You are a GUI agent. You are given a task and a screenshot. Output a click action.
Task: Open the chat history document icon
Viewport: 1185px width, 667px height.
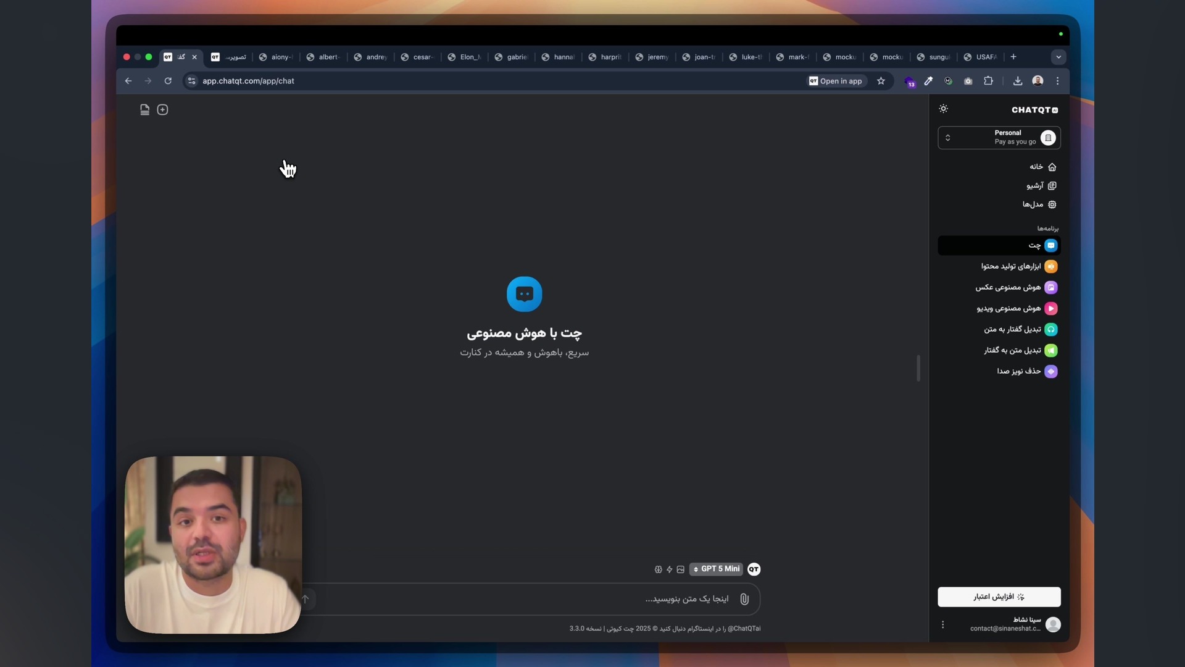(144, 110)
